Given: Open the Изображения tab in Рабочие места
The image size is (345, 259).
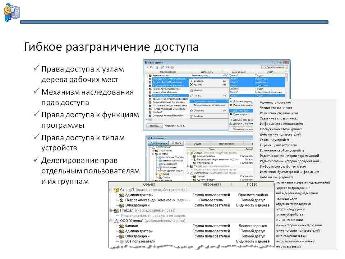Looking at the screenshot, I should click(x=226, y=144).
